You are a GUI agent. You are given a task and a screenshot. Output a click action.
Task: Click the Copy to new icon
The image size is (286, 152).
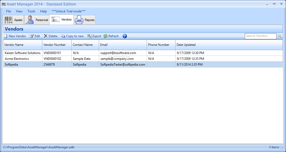click(x=63, y=36)
